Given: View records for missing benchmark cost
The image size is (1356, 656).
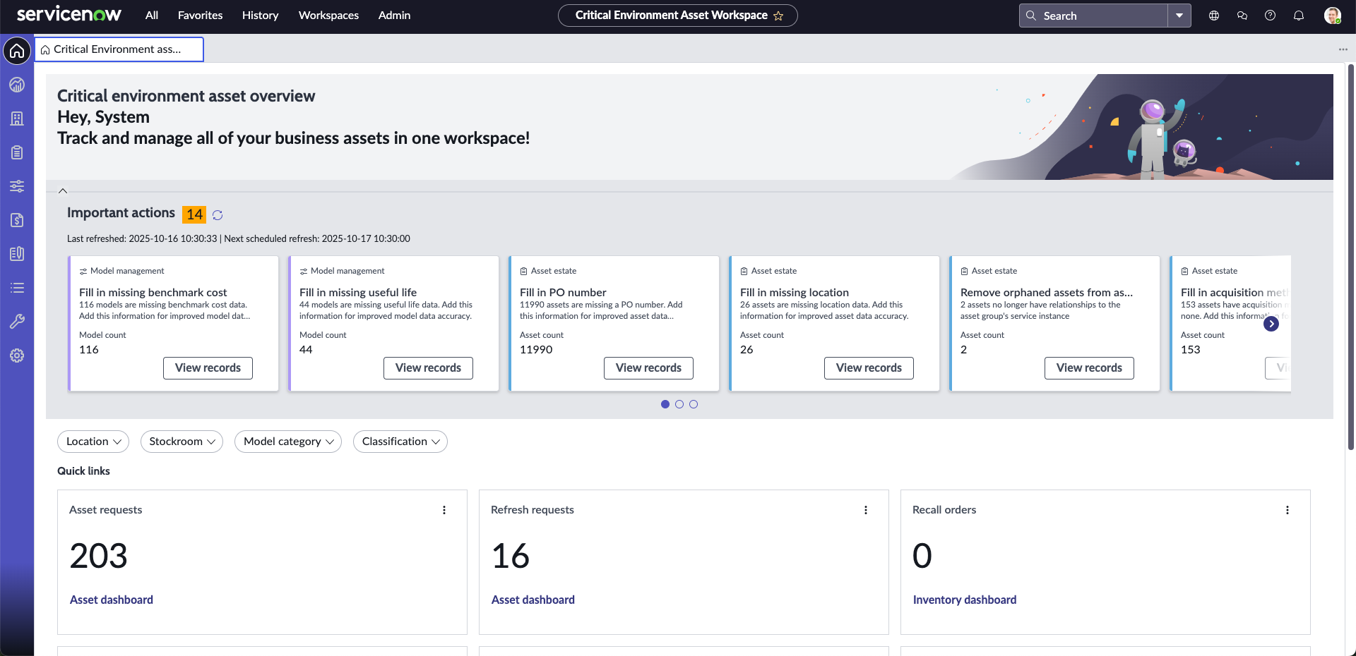Looking at the screenshot, I should point(208,368).
